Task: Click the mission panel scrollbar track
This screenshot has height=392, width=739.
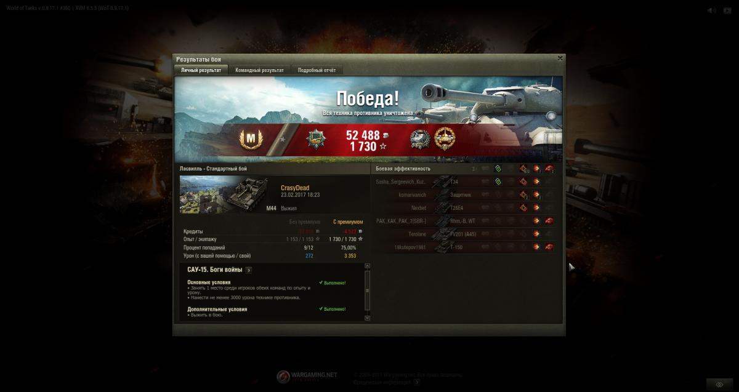Action: pyautogui.click(x=368, y=292)
